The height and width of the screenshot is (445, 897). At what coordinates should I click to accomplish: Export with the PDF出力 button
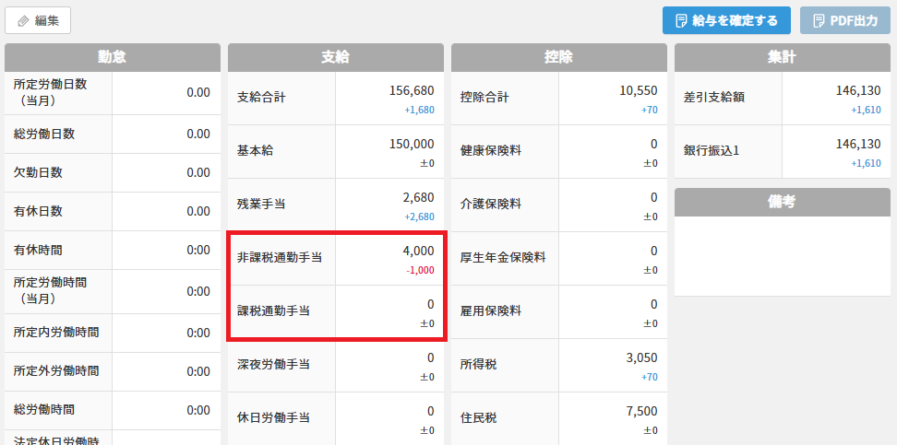(x=845, y=20)
